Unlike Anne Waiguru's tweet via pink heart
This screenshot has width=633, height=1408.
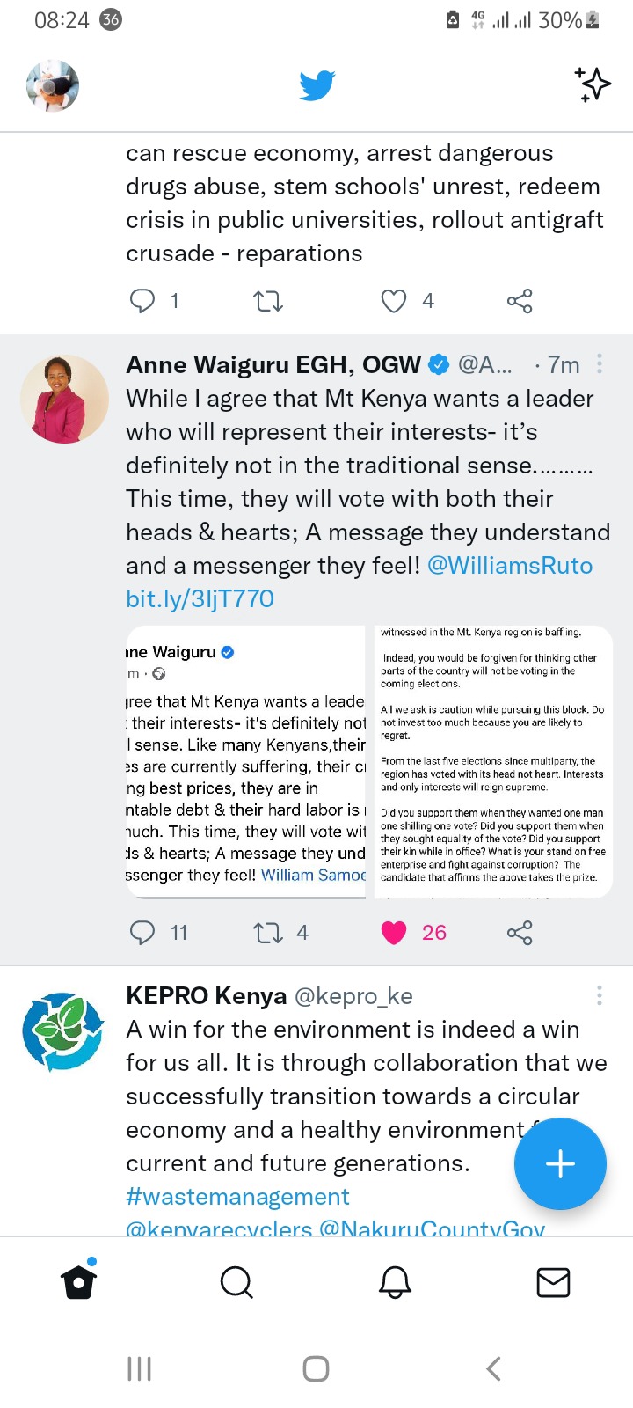tap(394, 933)
